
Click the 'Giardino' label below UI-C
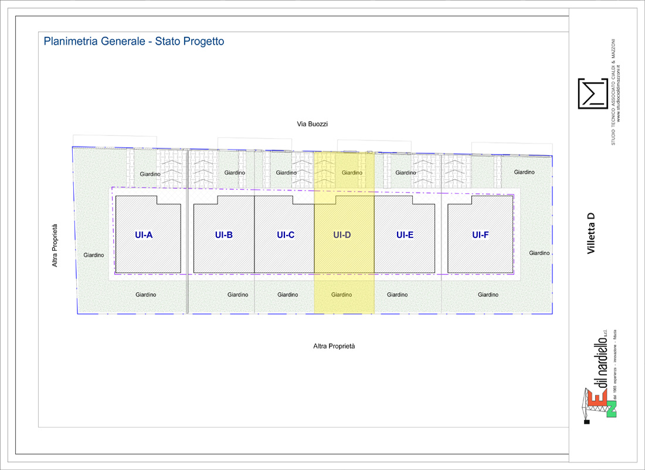point(287,295)
